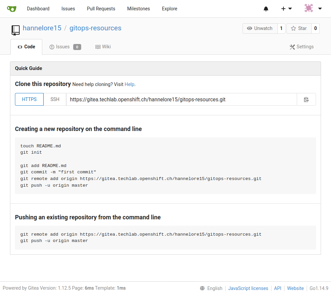Open the Pull Requests menu item
The image size is (331, 295).
pos(101,9)
